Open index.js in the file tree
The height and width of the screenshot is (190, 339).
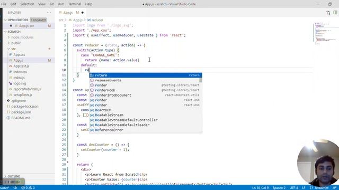[x=19, y=78]
